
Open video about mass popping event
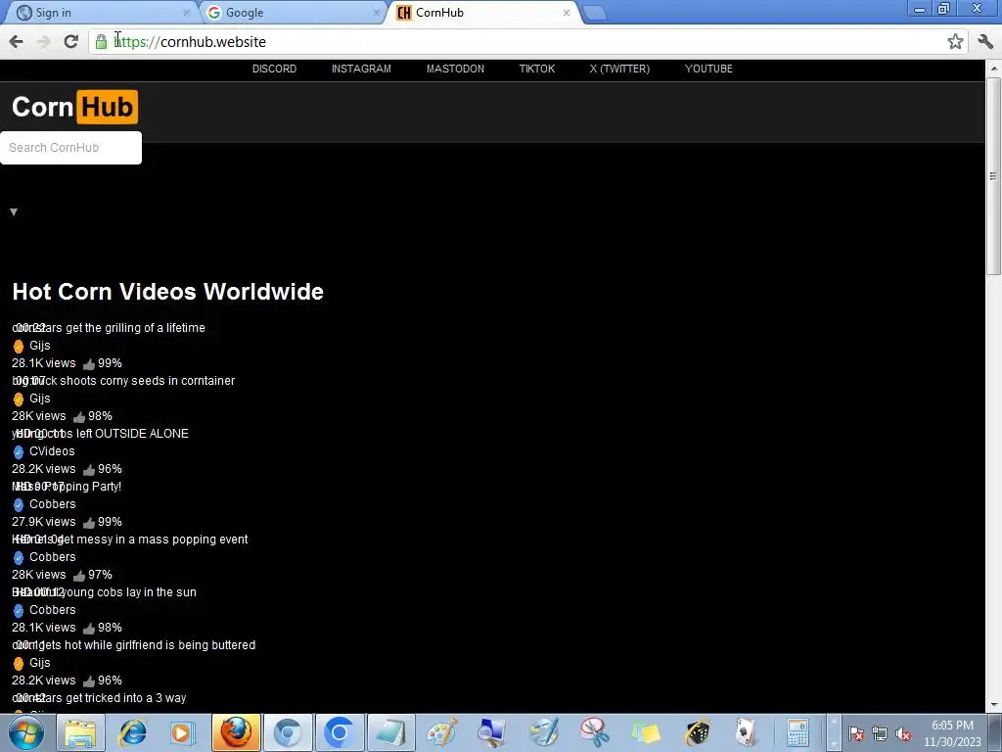[130, 540]
